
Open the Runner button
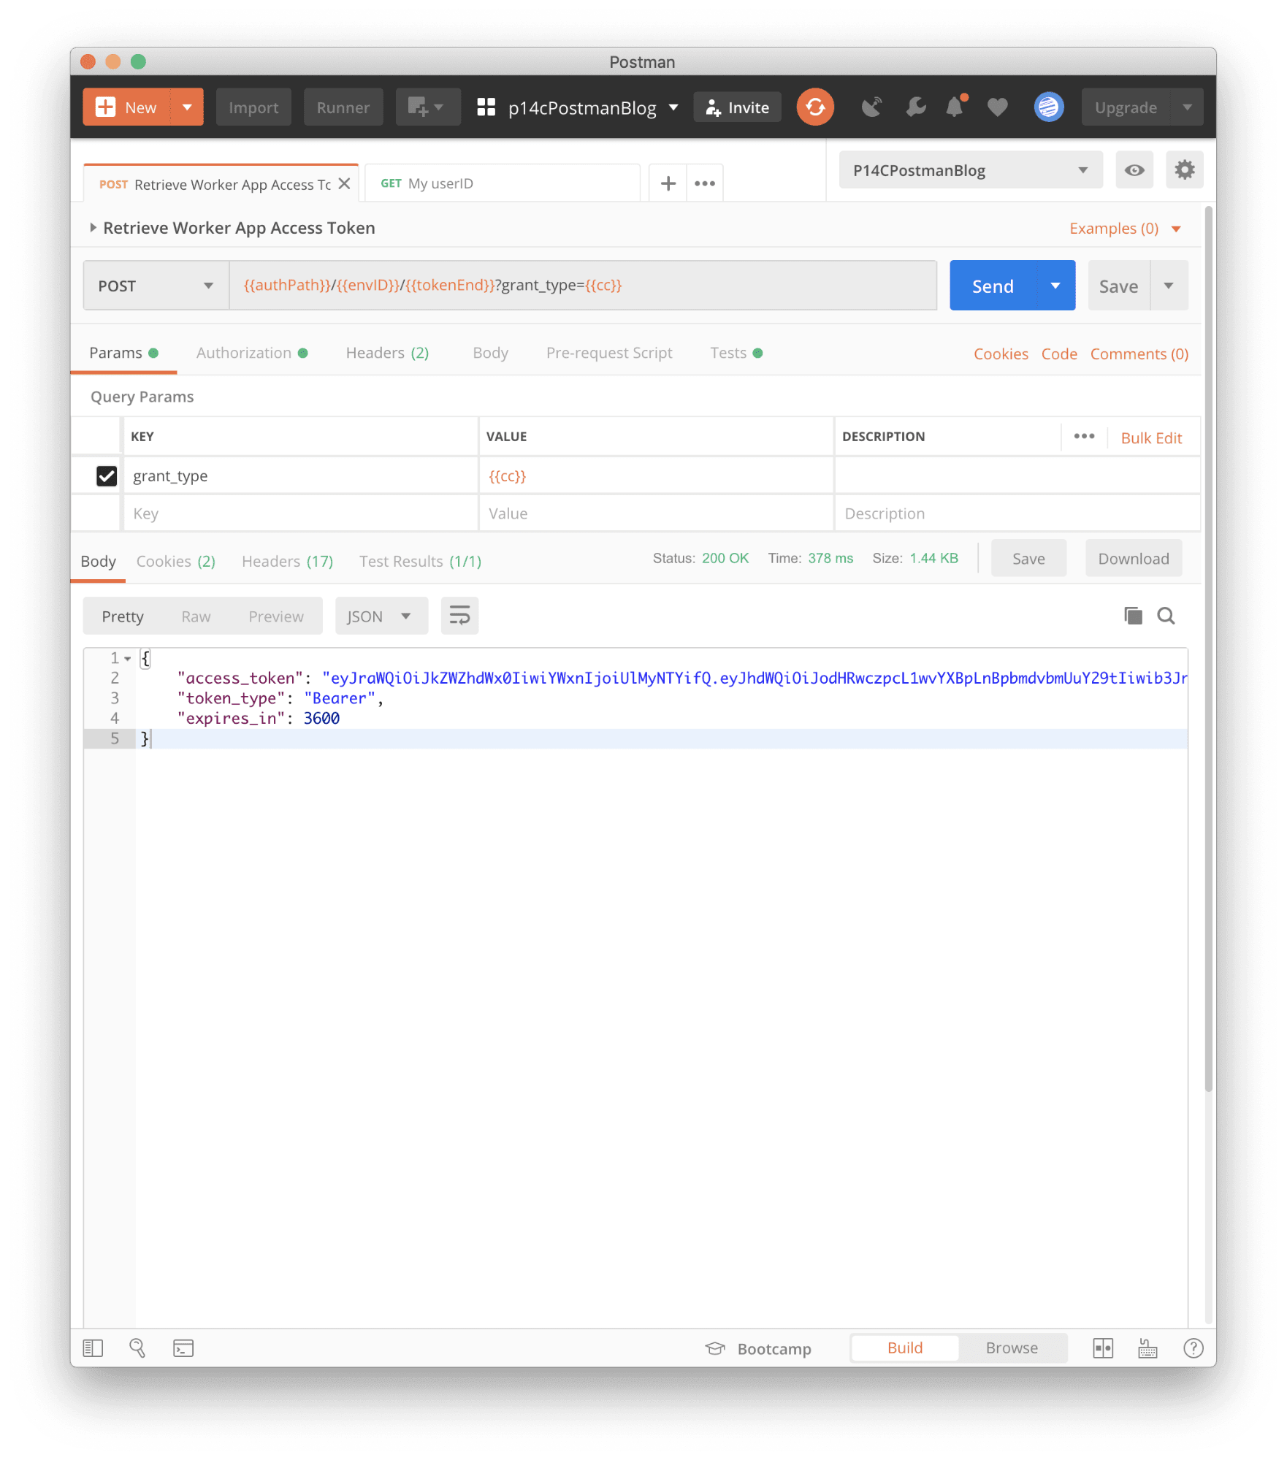tap(343, 107)
